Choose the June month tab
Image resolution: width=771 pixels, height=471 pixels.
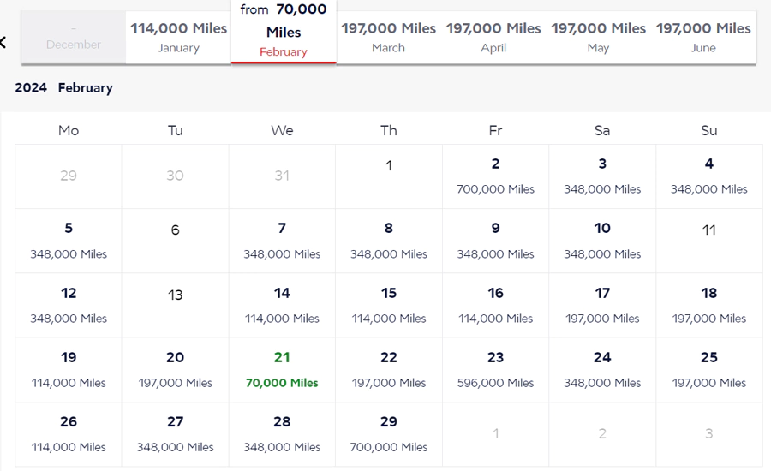click(x=703, y=38)
